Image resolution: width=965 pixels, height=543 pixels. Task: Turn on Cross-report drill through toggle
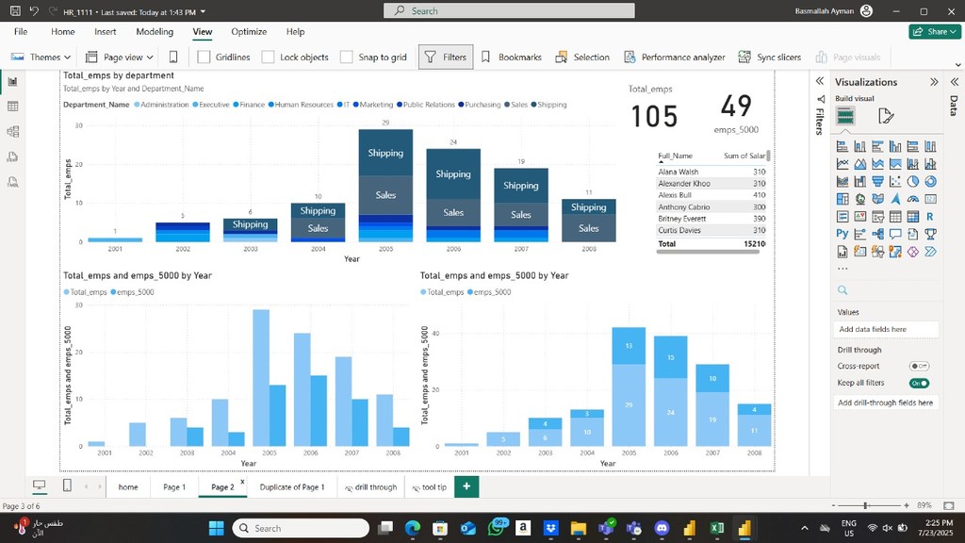pyautogui.click(x=919, y=366)
